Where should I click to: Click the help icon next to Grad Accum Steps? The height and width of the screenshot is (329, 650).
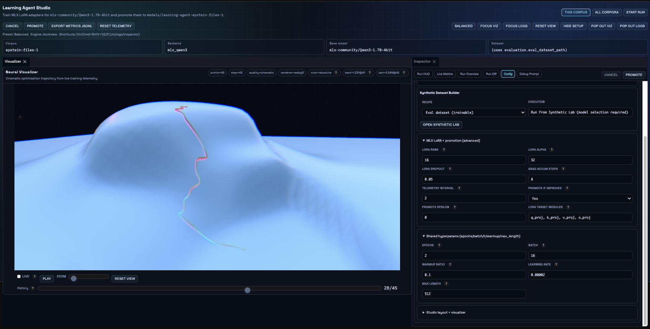(x=563, y=169)
